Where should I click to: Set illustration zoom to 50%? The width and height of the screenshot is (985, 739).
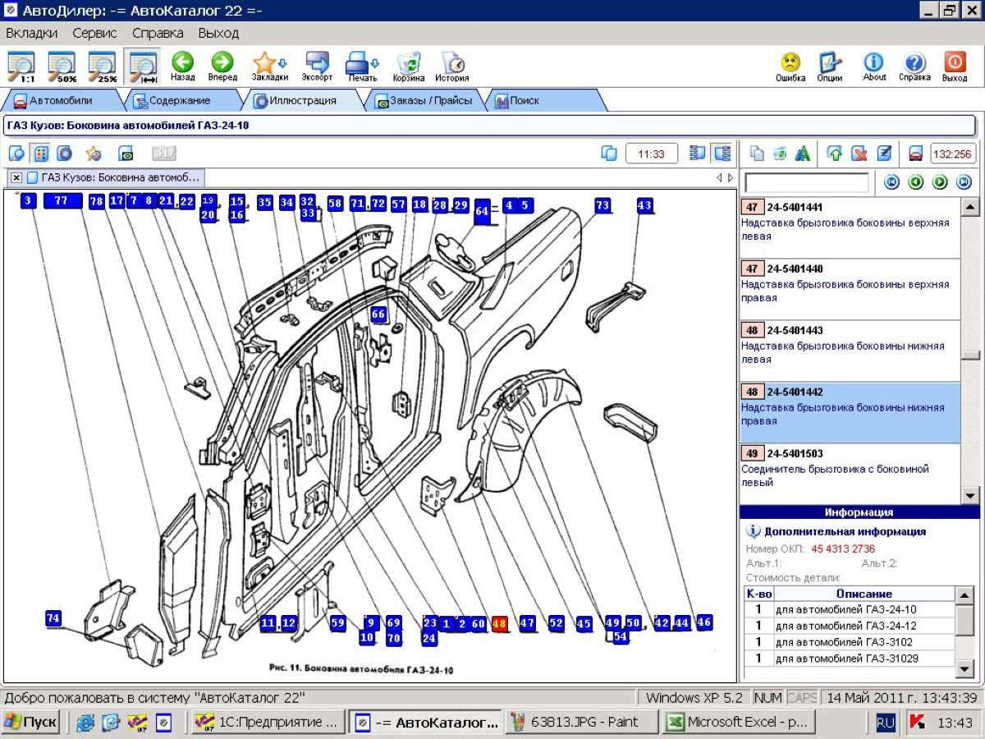pos(62,67)
